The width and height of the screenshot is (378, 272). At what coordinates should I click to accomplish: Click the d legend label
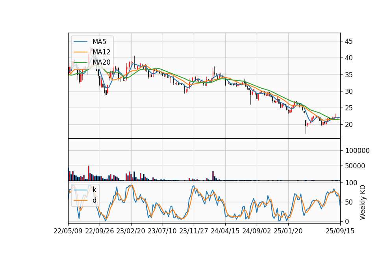[94, 200]
